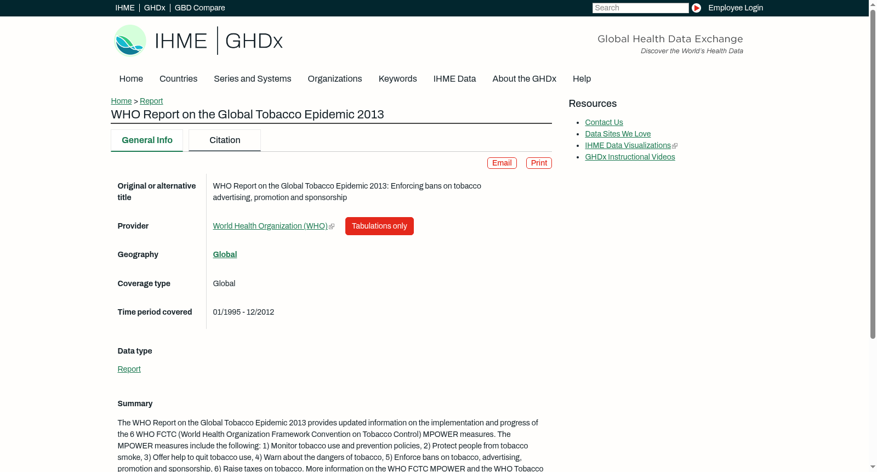Open the Home menu item

[131, 79]
